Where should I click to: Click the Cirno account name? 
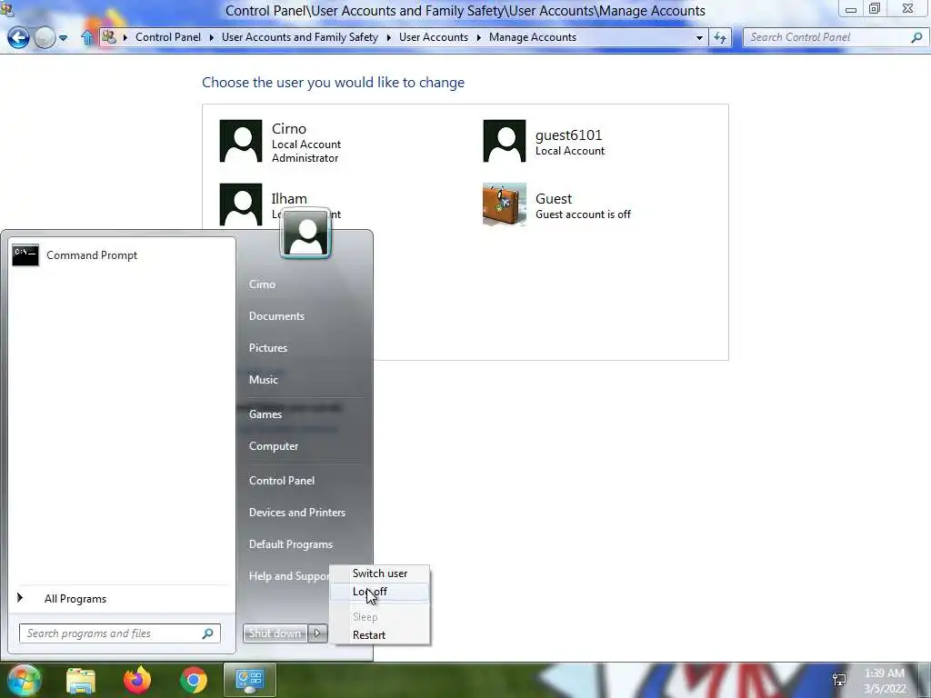click(289, 129)
